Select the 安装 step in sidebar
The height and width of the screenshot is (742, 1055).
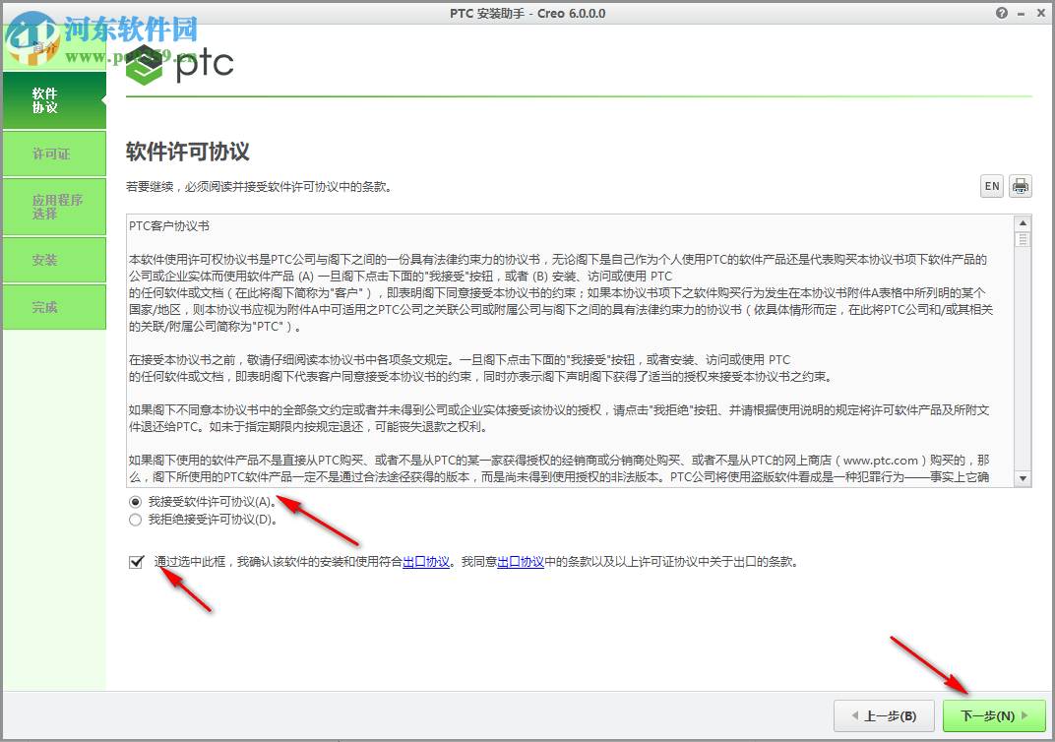53,260
